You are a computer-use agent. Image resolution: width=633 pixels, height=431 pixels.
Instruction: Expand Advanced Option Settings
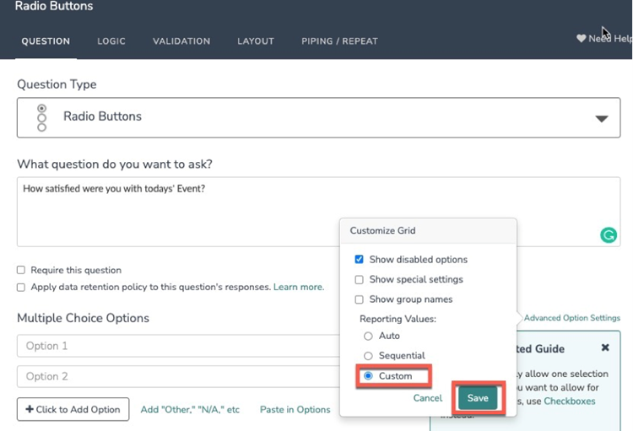point(571,318)
